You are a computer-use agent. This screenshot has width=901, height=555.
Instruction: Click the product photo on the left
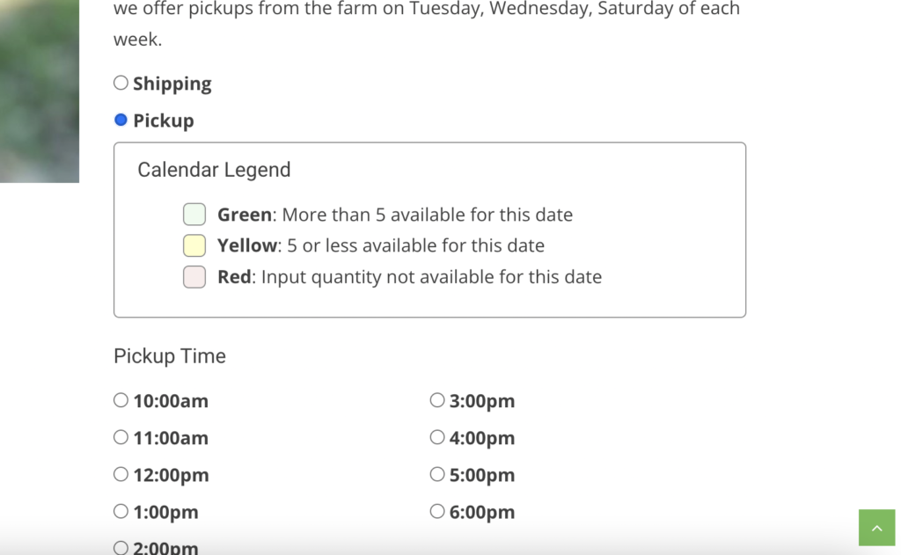(x=40, y=88)
